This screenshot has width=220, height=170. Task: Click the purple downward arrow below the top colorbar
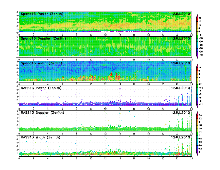tap(197, 56)
